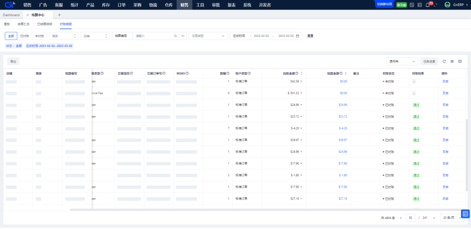Select the 已对账 status filter
Screen dimensions: 471x229
(x=24, y=36)
